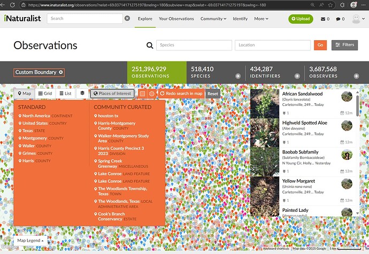This screenshot has height=254, width=369.
Task: Open the browser zoom icon
Action: coord(312,5)
